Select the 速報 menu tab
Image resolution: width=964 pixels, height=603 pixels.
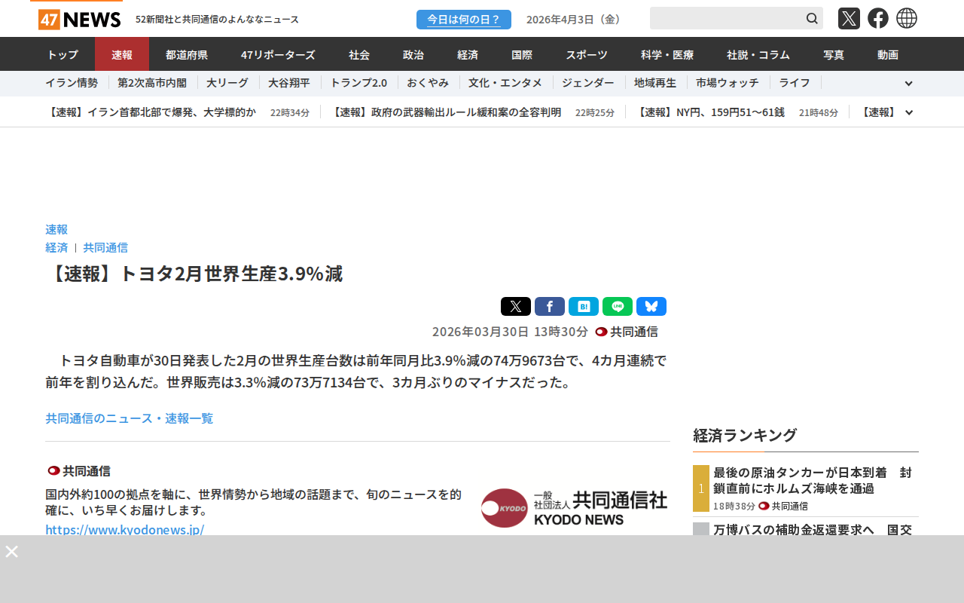122,54
